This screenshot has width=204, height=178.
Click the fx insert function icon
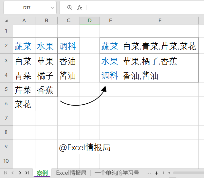click(80, 7)
